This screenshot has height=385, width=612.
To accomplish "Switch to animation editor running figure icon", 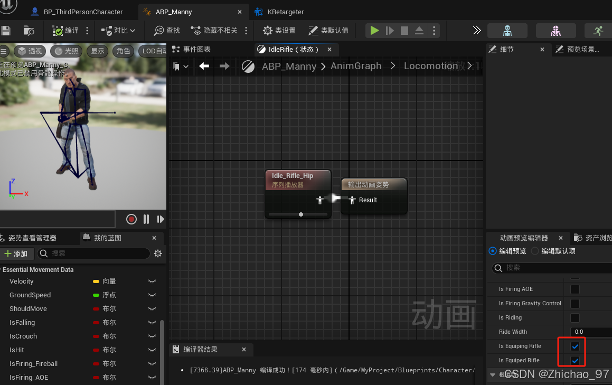I will (x=598, y=31).
